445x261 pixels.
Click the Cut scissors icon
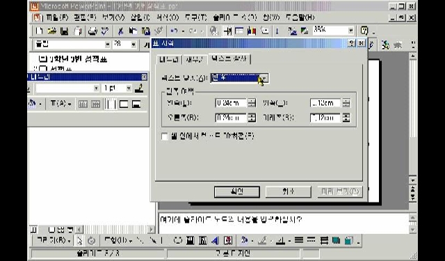click(x=120, y=31)
